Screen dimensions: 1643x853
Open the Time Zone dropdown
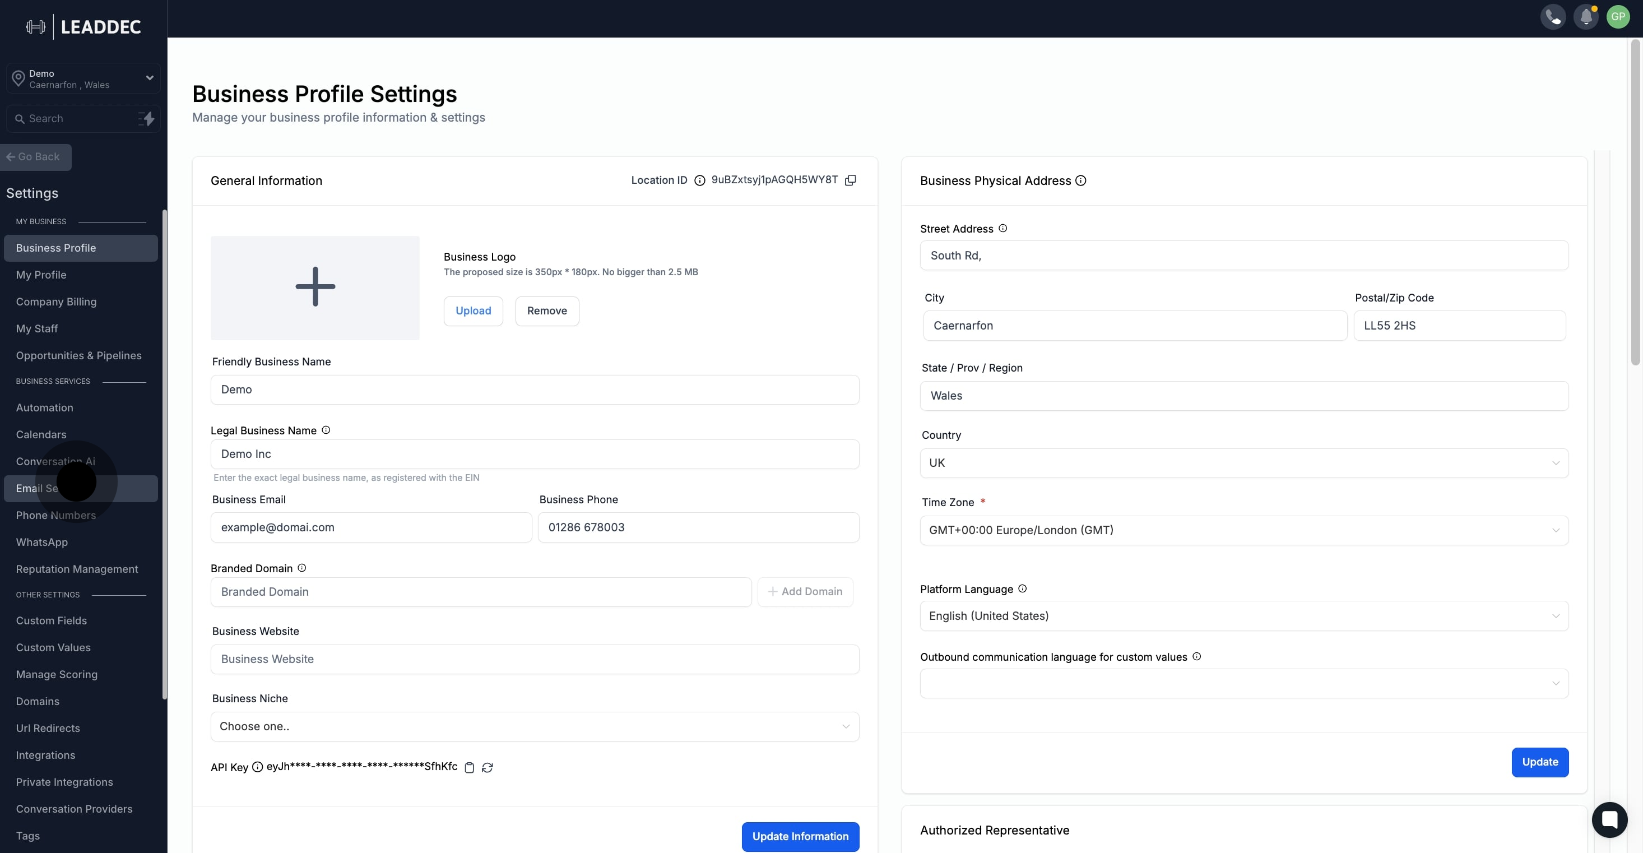click(1243, 530)
